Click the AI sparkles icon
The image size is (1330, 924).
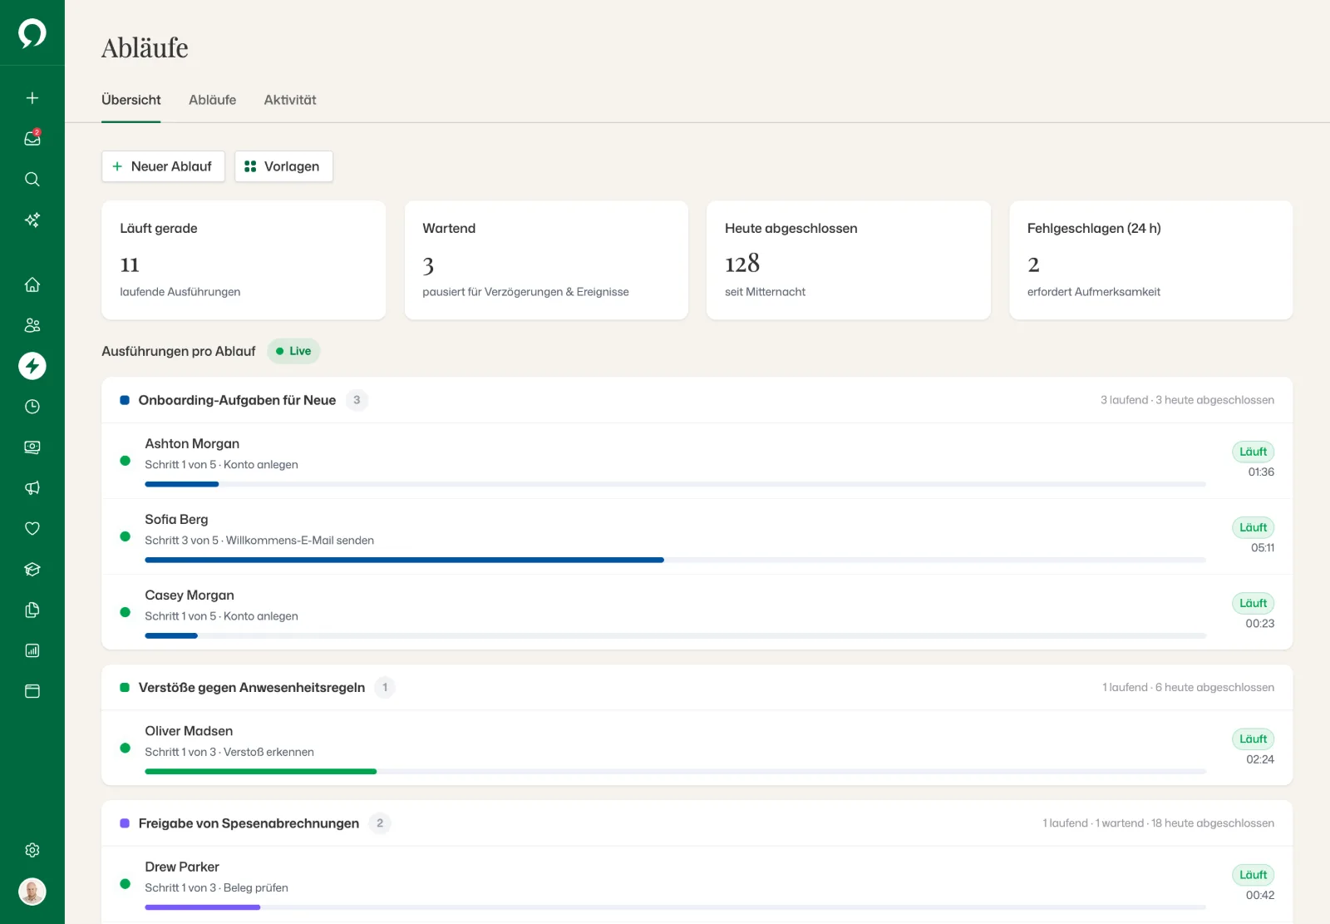click(x=32, y=220)
